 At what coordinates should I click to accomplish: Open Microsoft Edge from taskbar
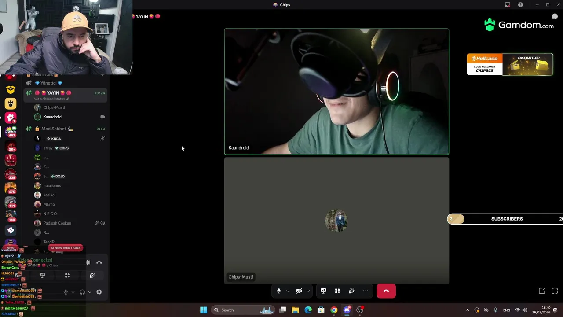(x=308, y=310)
